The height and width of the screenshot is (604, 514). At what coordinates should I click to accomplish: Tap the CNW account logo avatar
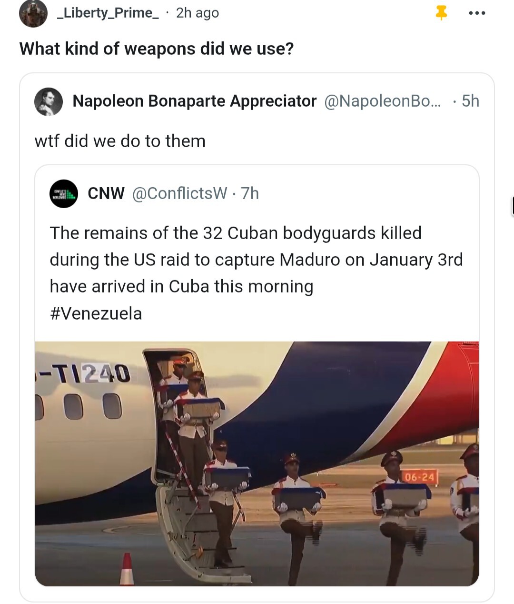[x=64, y=193]
